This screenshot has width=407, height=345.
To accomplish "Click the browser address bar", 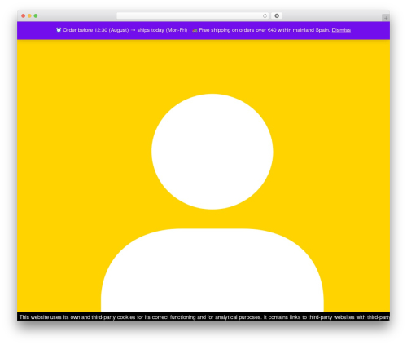I will tap(193, 16).
